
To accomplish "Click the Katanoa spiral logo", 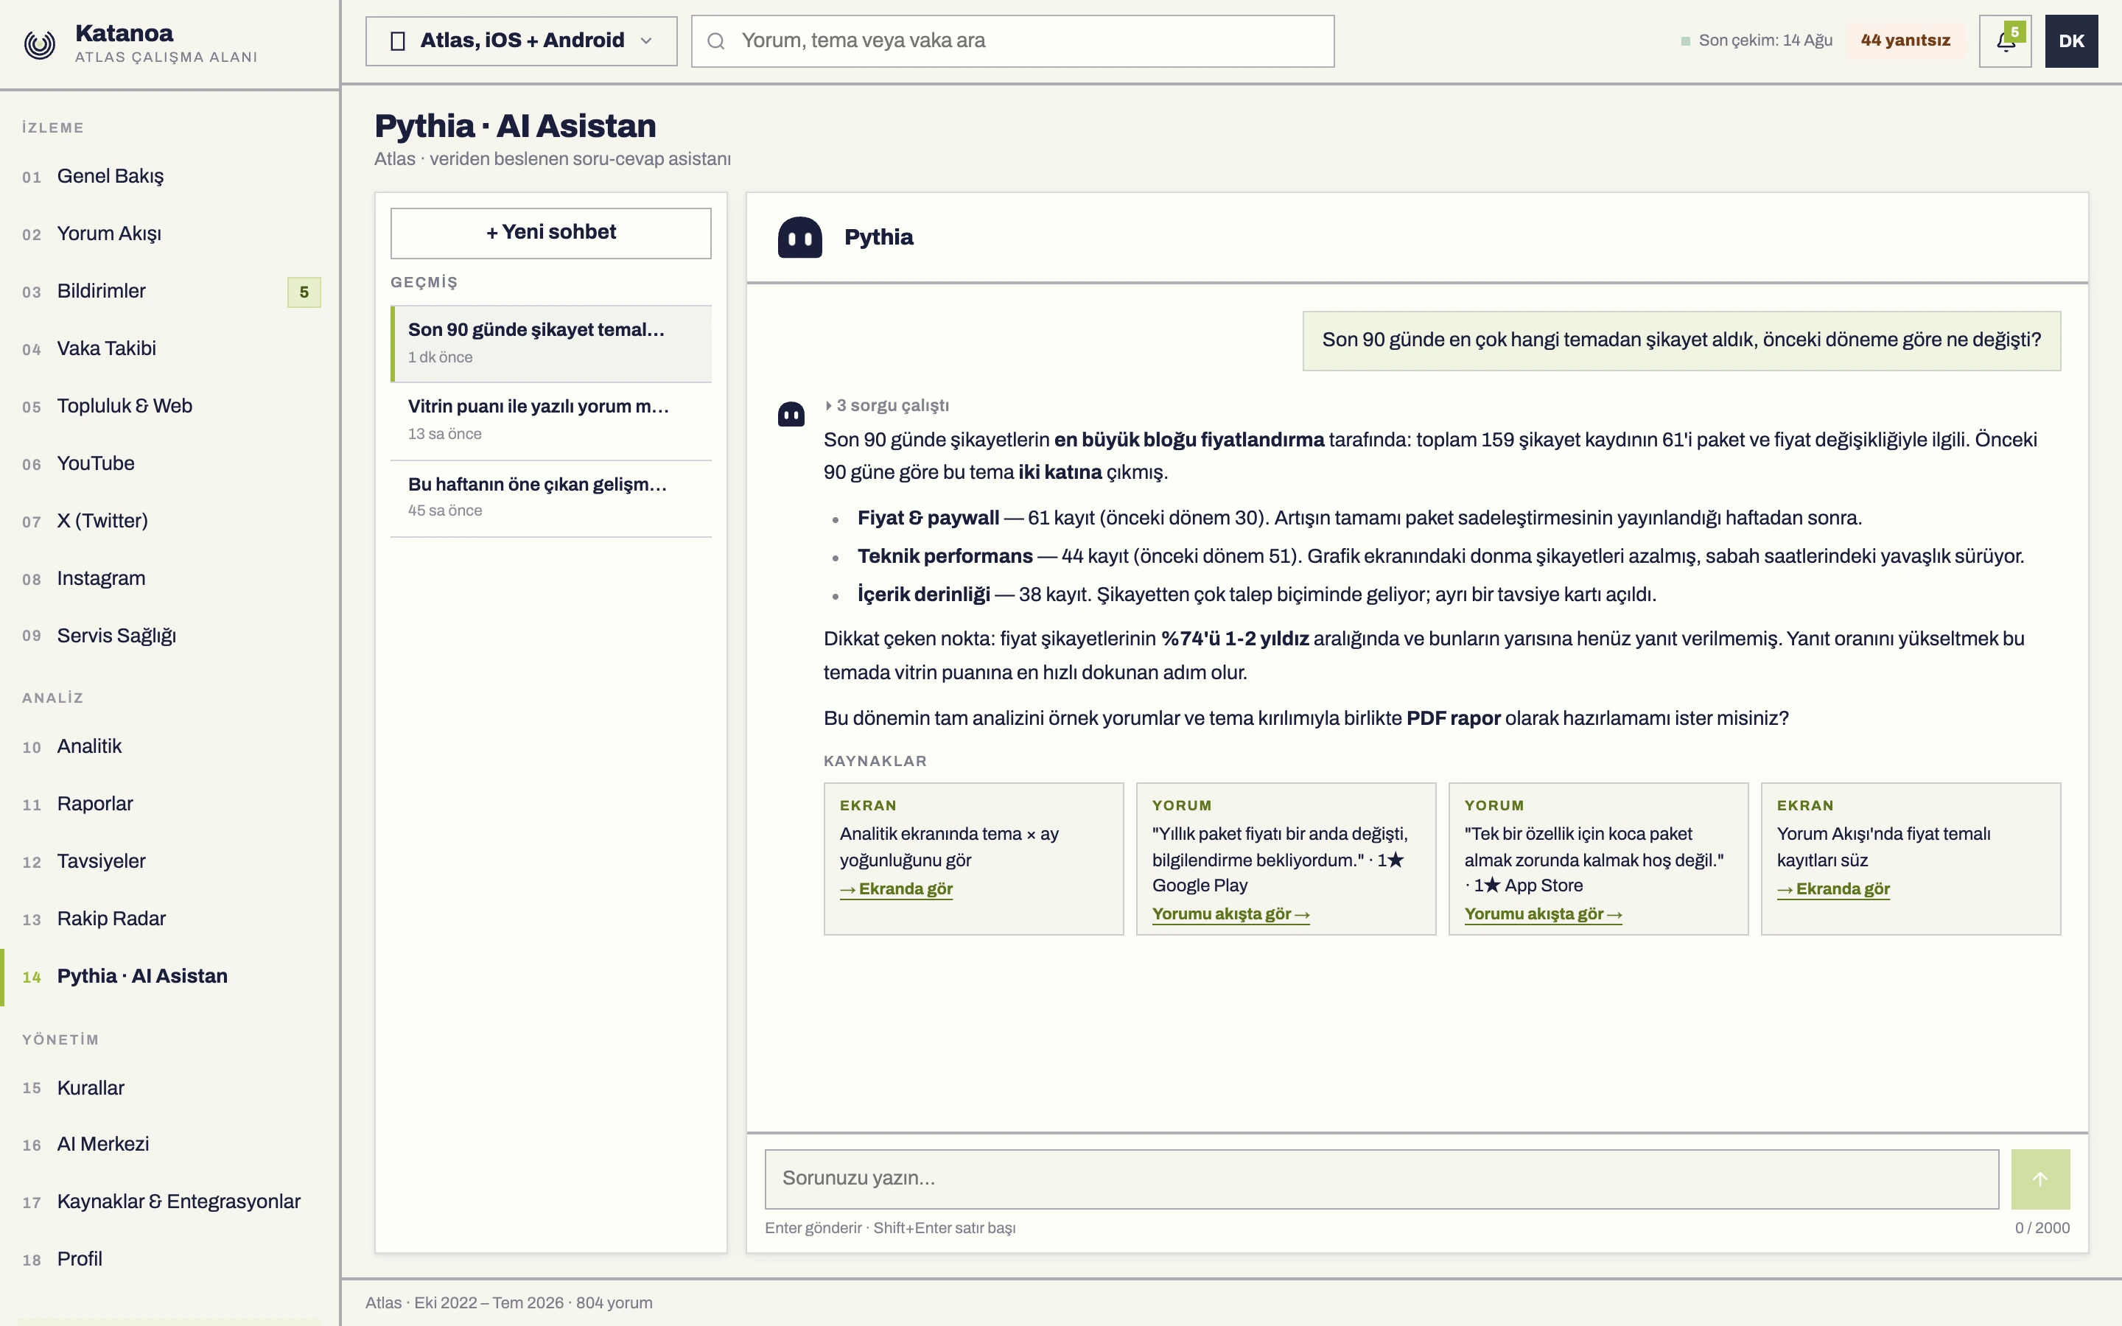I will (x=40, y=43).
